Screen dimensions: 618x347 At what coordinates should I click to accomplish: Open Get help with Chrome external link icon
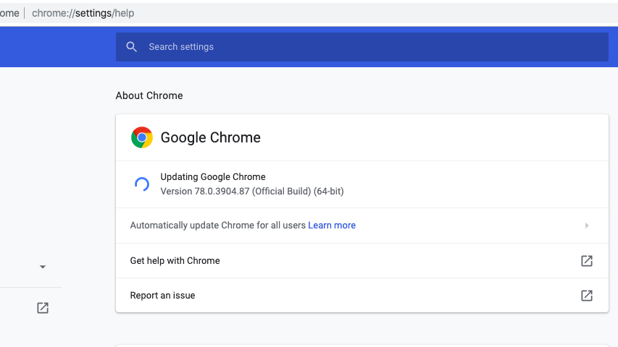tap(586, 260)
